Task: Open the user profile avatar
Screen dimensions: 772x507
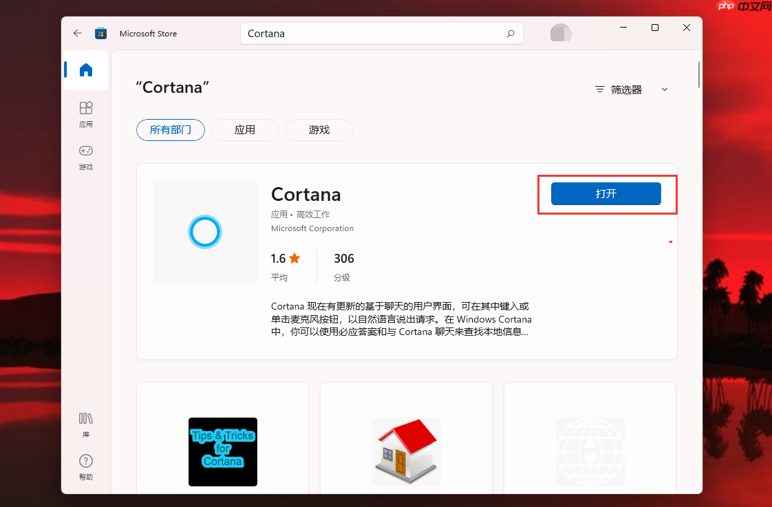Action: [561, 33]
